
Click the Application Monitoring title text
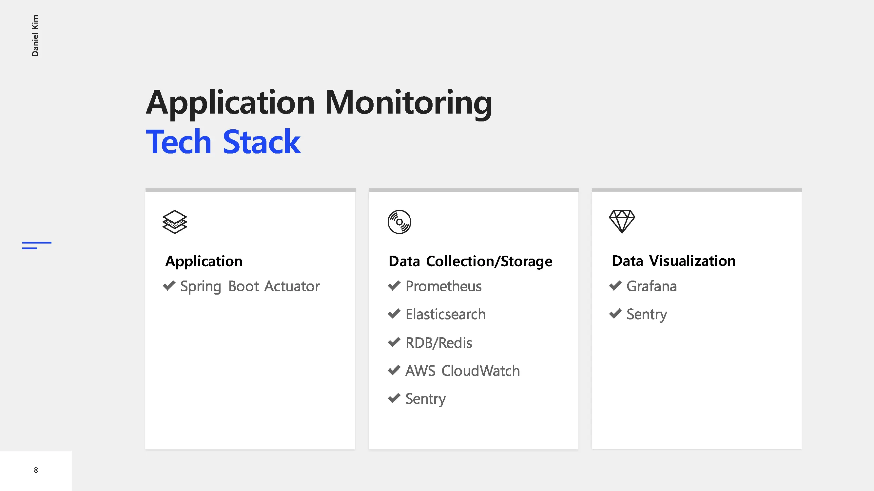pos(319,103)
